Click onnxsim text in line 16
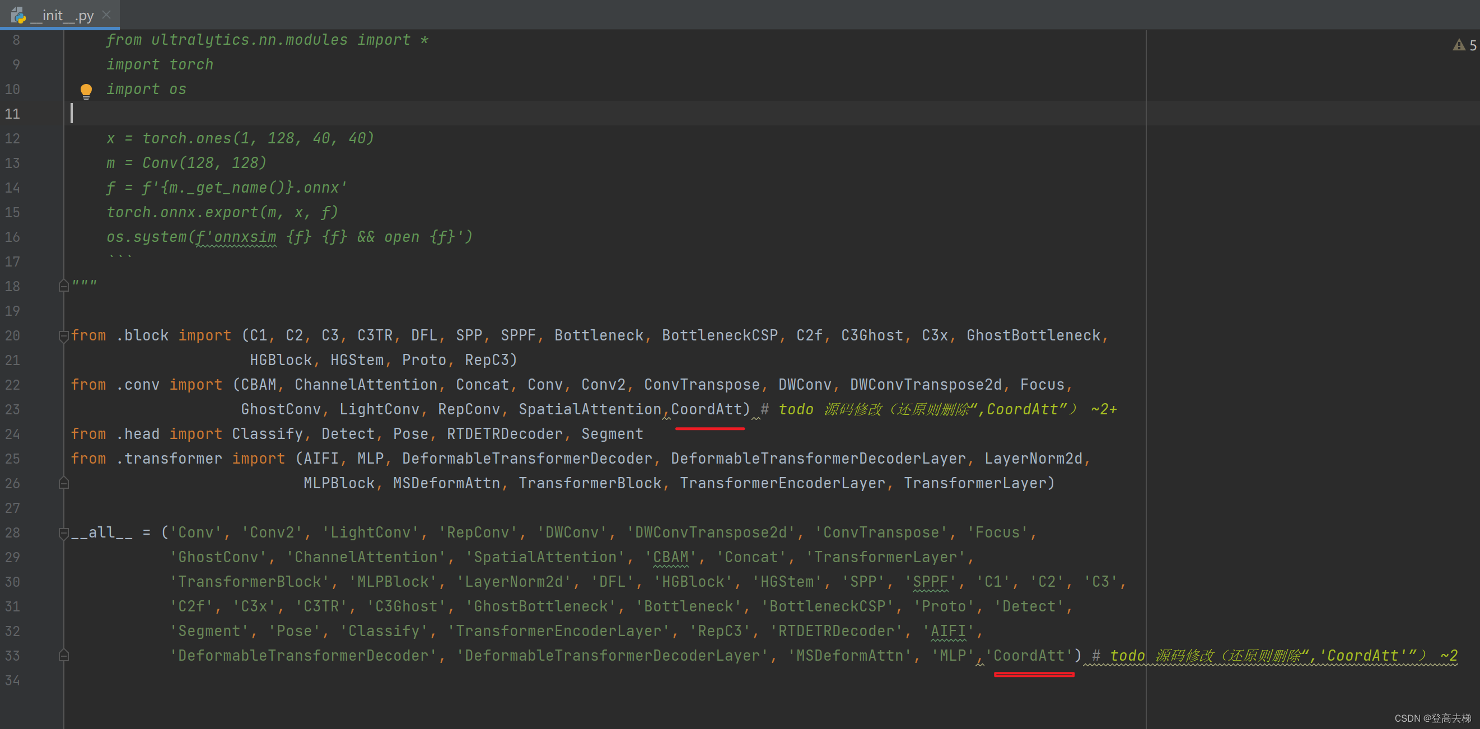This screenshot has width=1480, height=729. pos(245,237)
